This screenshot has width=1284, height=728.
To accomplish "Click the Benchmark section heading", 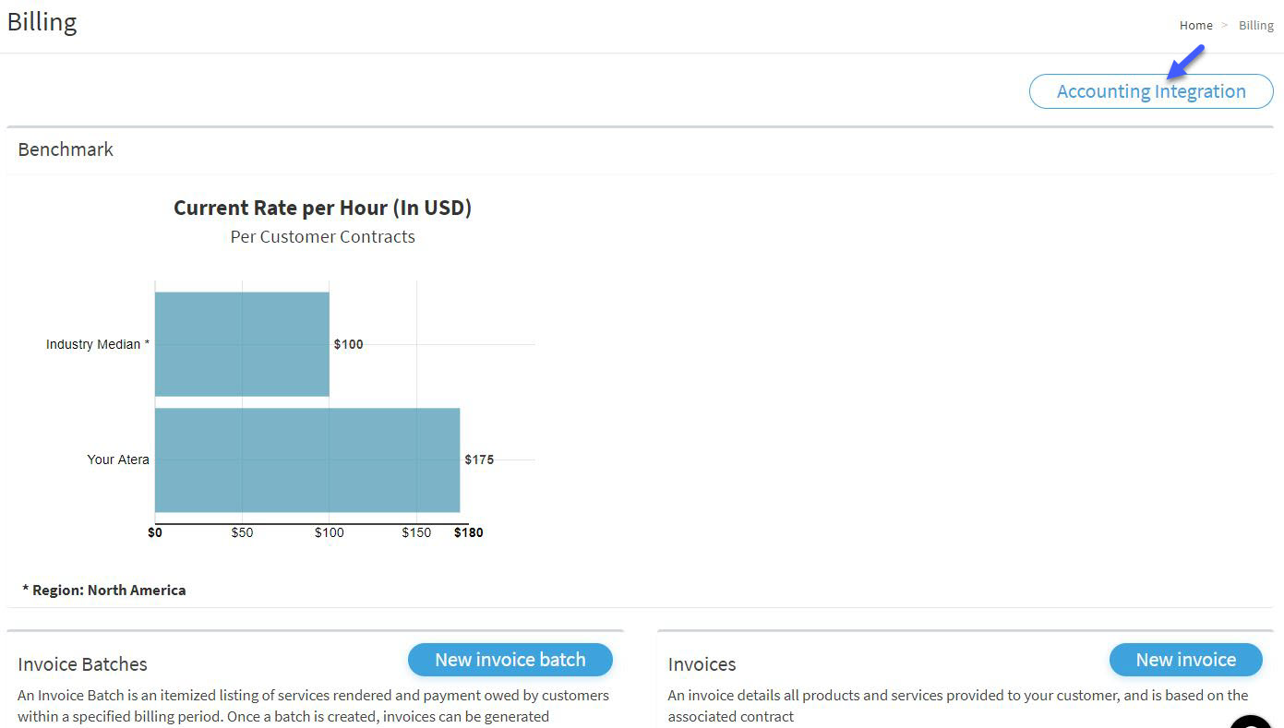I will click(x=66, y=149).
